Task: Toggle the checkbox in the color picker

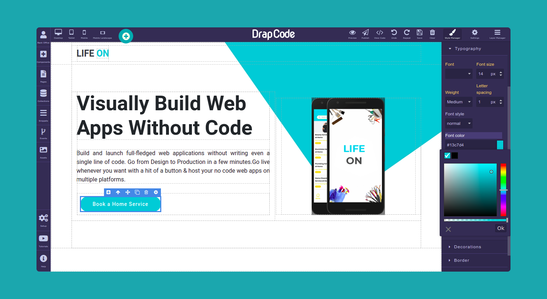Action: pos(447,155)
